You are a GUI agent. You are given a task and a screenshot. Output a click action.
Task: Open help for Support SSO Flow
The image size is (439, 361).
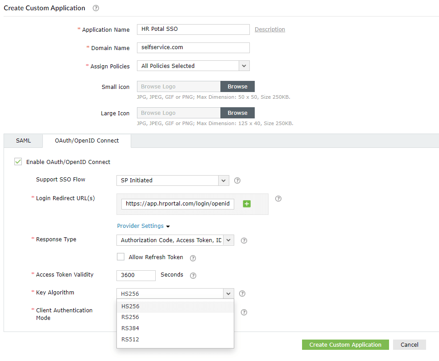[x=237, y=180]
